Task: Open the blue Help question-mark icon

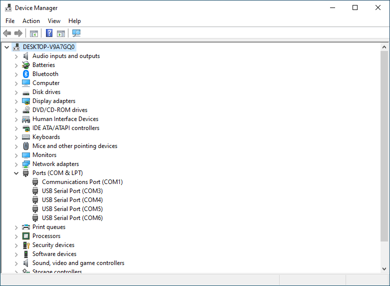Action: pyautogui.click(x=49, y=33)
